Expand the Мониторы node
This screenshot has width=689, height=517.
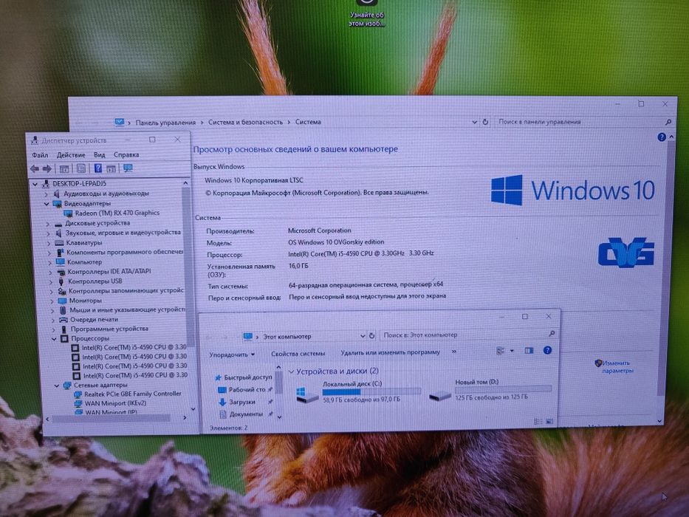pos(52,301)
